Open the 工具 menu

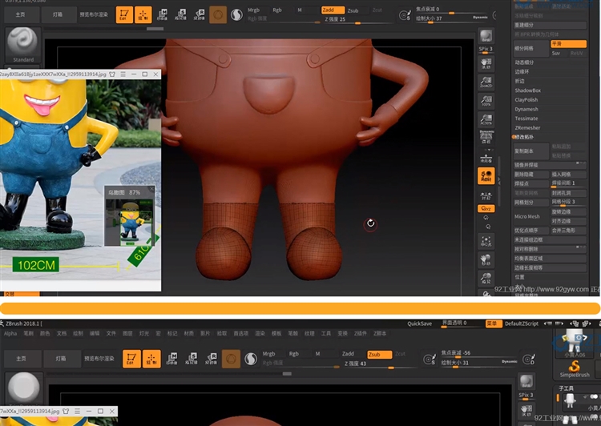coord(326,333)
